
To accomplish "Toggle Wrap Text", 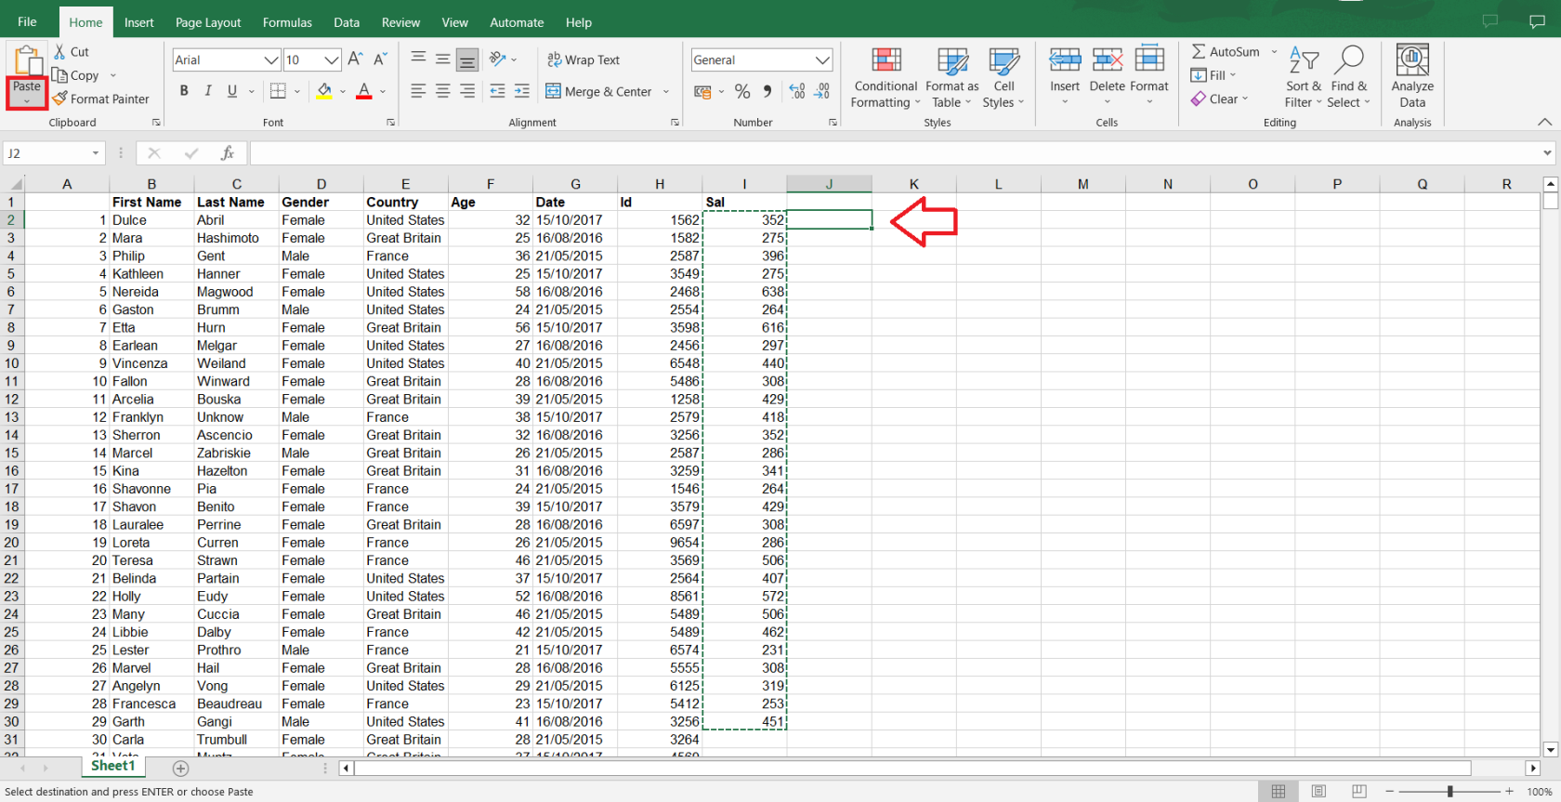I will (x=584, y=59).
